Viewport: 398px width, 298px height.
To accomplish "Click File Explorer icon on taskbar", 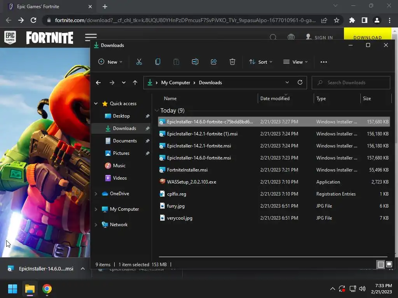I will [x=30, y=289].
